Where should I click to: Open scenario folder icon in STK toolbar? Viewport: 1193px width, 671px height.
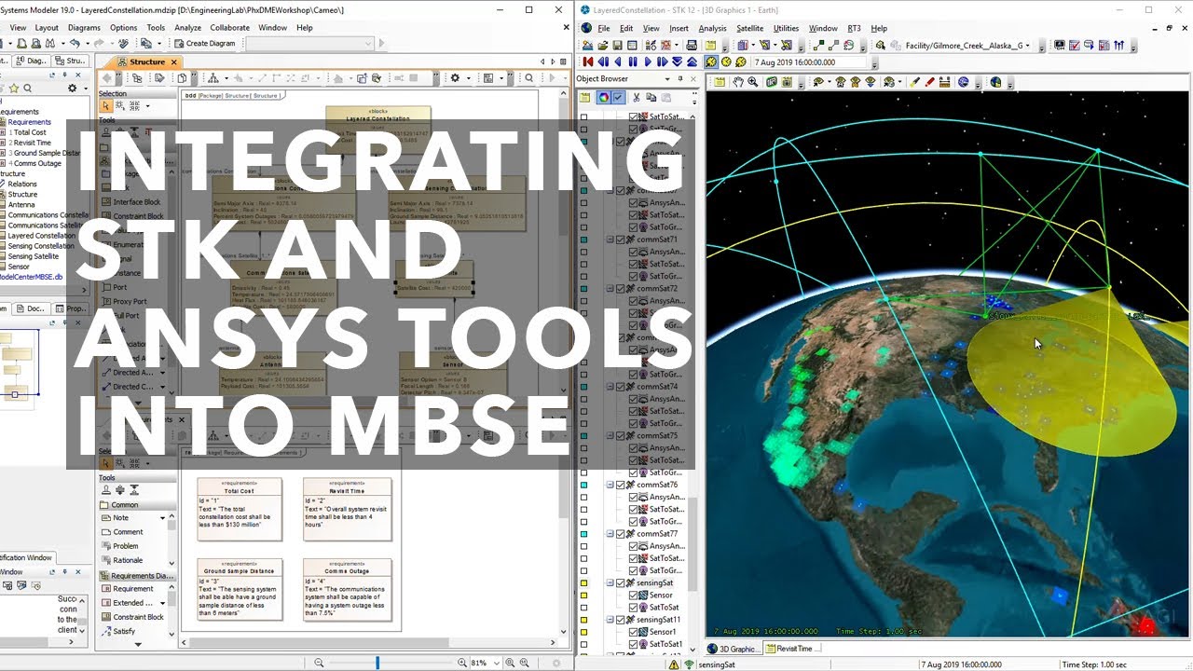click(x=603, y=45)
